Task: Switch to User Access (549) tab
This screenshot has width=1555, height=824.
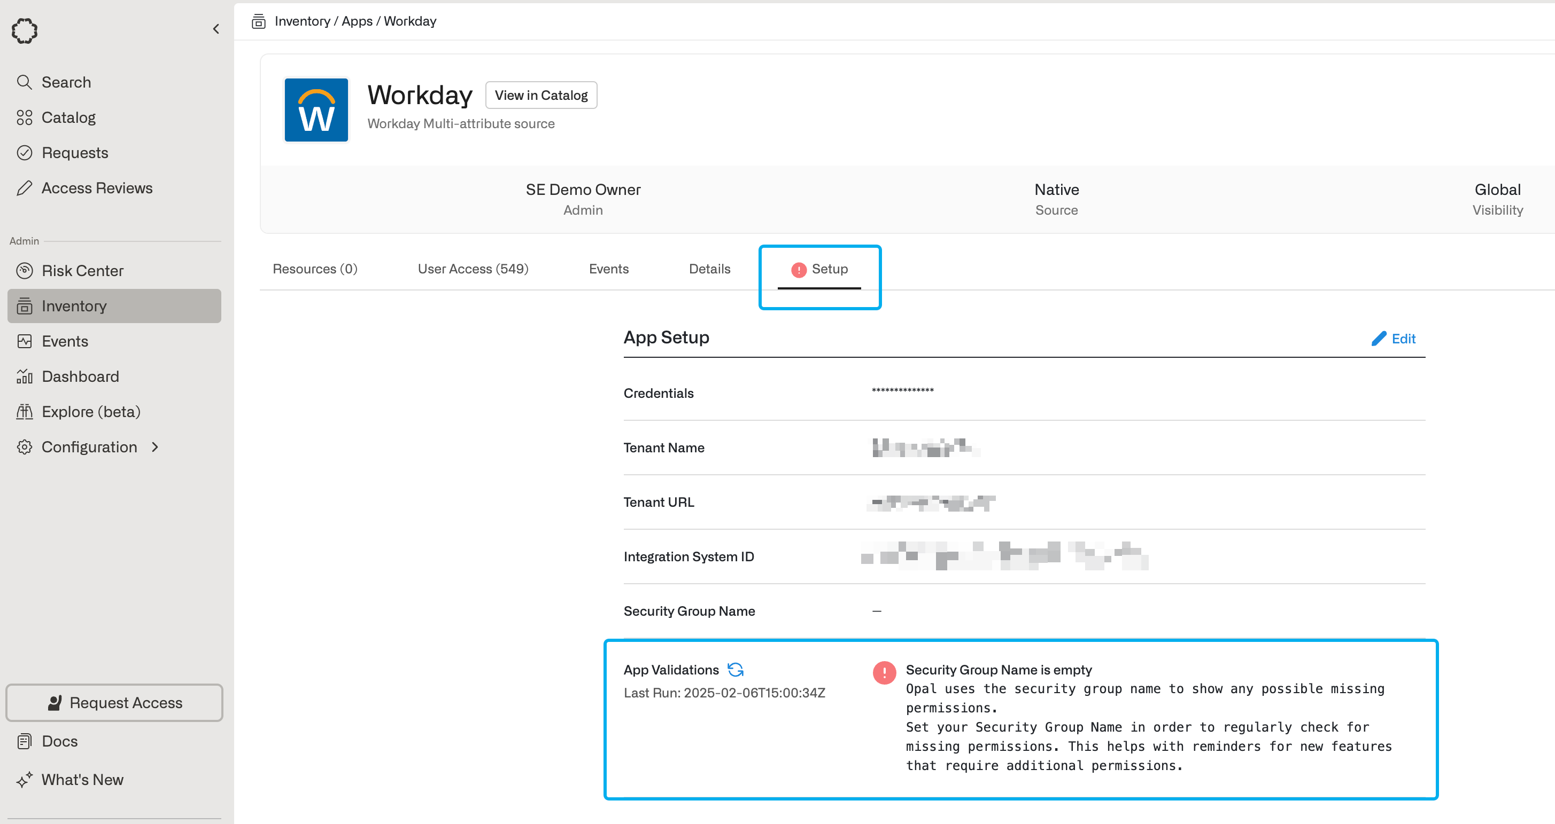Action: click(473, 269)
